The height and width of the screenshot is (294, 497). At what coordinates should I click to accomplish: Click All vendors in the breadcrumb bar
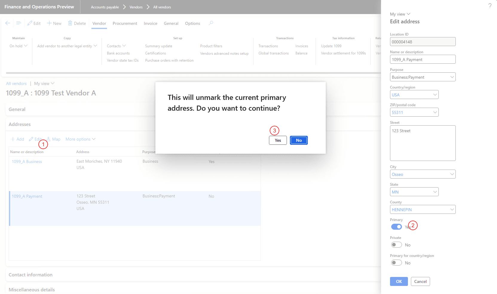[162, 7]
